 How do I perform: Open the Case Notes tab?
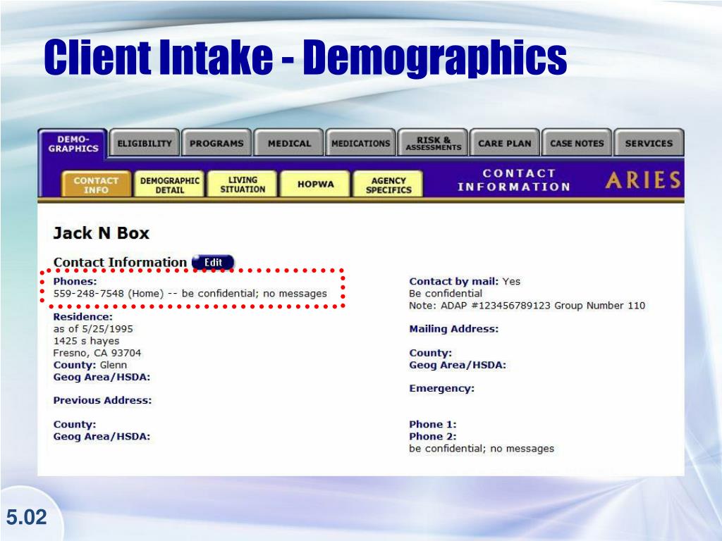(577, 143)
